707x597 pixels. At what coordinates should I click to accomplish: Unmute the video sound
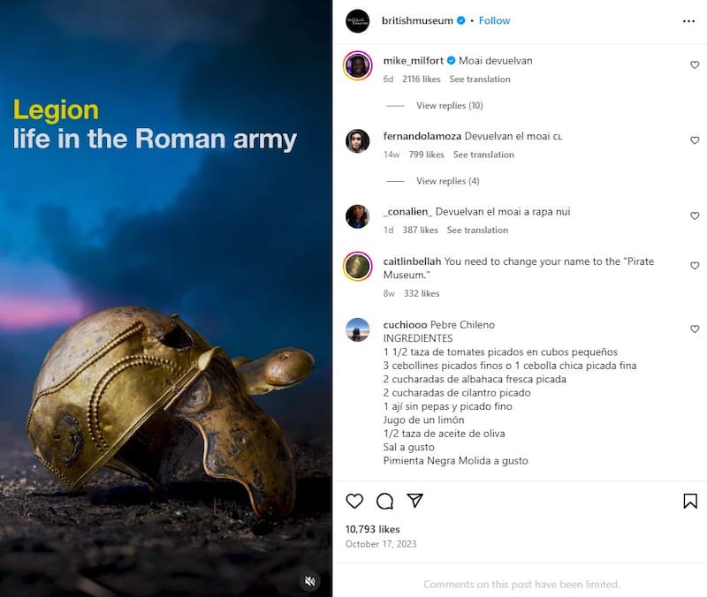(x=309, y=580)
